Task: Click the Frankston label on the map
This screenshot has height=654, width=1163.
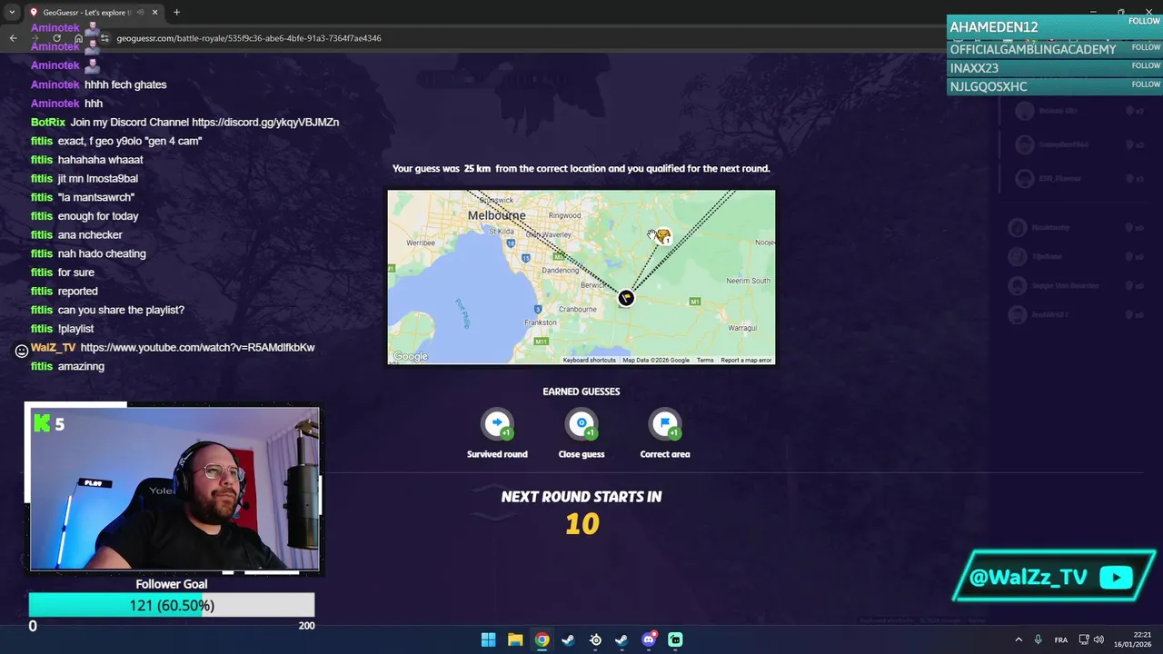Action: [x=542, y=322]
